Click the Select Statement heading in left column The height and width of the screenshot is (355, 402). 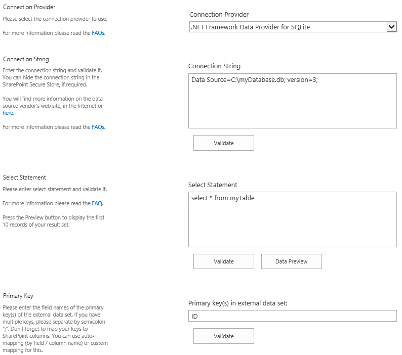(24, 177)
